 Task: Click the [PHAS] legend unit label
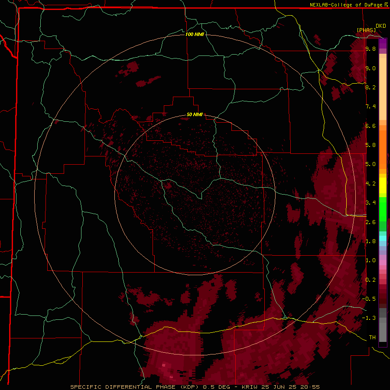[366, 30]
